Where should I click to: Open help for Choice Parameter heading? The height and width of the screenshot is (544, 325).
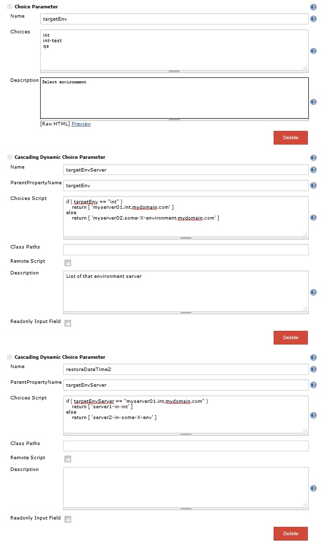313,7
